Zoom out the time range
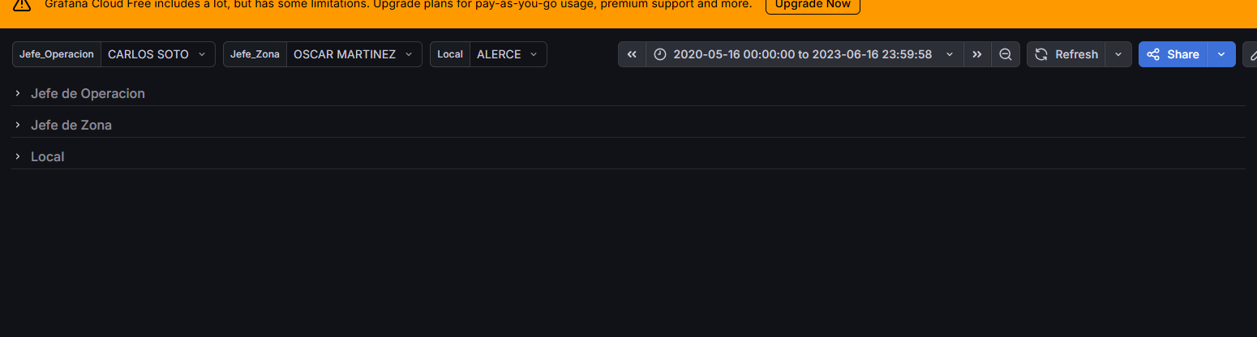This screenshot has height=337, width=1257. (x=1006, y=54)
